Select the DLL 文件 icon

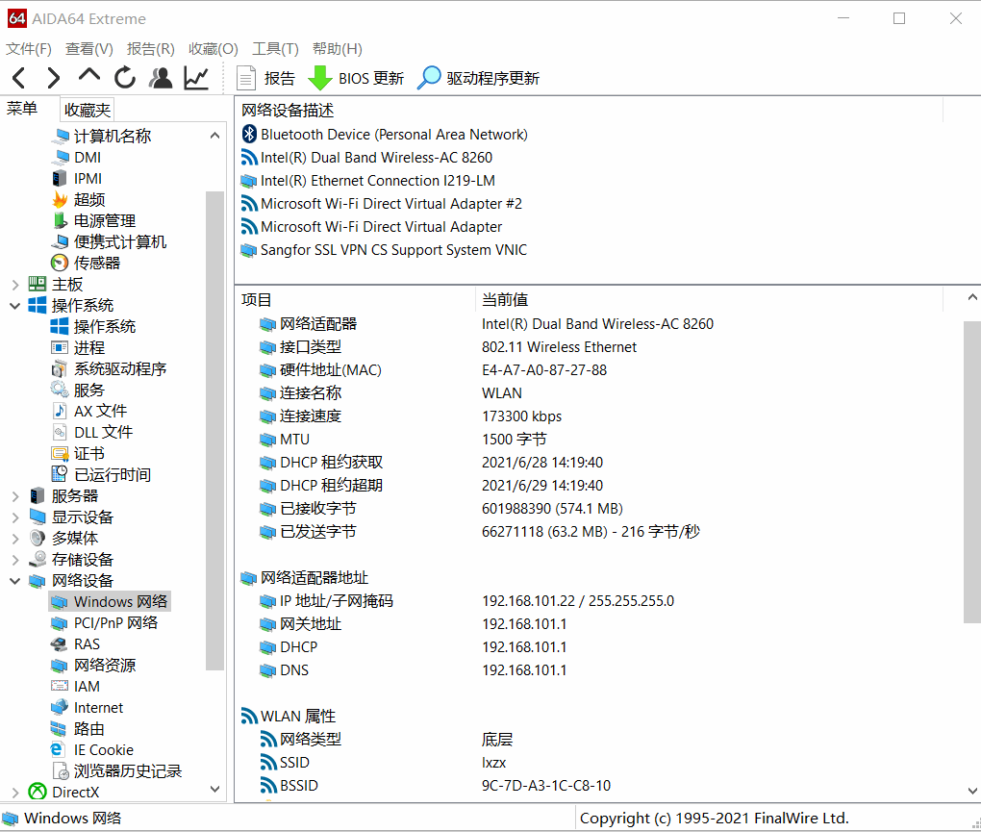click(60, 433)
